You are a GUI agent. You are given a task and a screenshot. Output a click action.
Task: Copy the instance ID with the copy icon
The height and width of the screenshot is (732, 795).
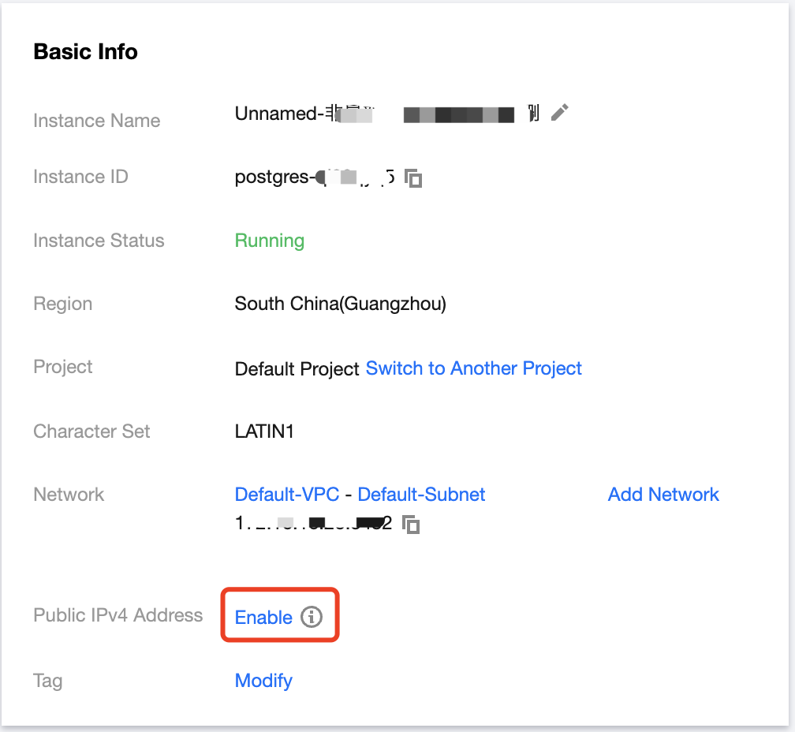tap(413, 178)
